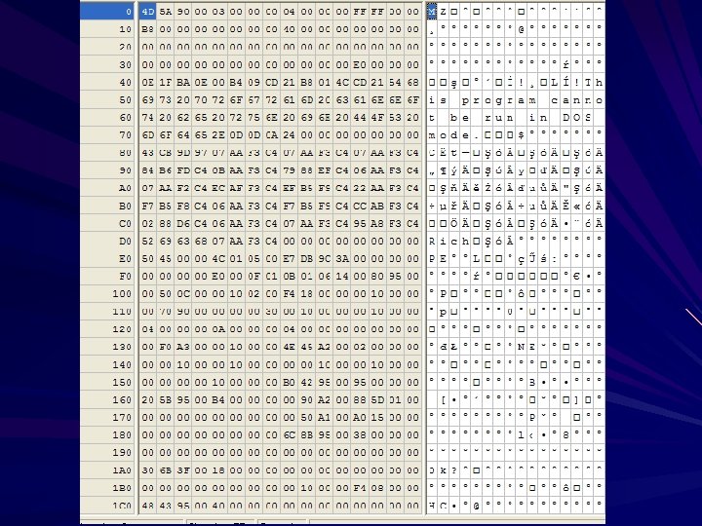Select the 40 byte in row 10
The height and width of the screenshot is (526, 702).
tap(290, 29)
